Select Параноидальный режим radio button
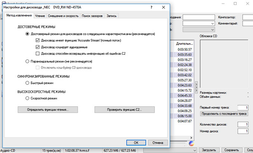Viewport: 253px width, 153px height. 27,61
